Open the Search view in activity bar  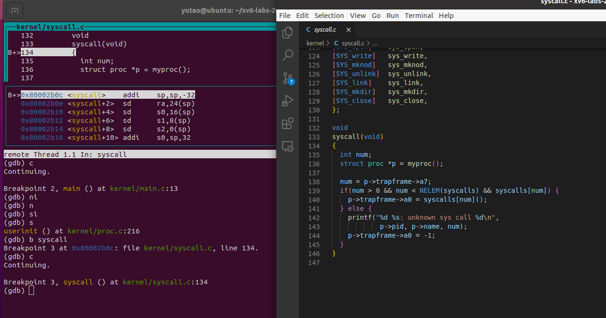coord(288,55)
